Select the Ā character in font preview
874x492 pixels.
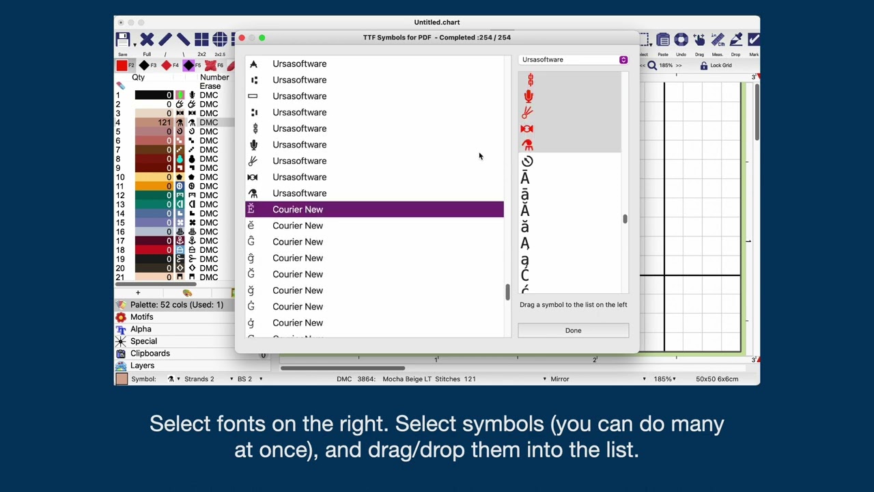coord(525,178)
